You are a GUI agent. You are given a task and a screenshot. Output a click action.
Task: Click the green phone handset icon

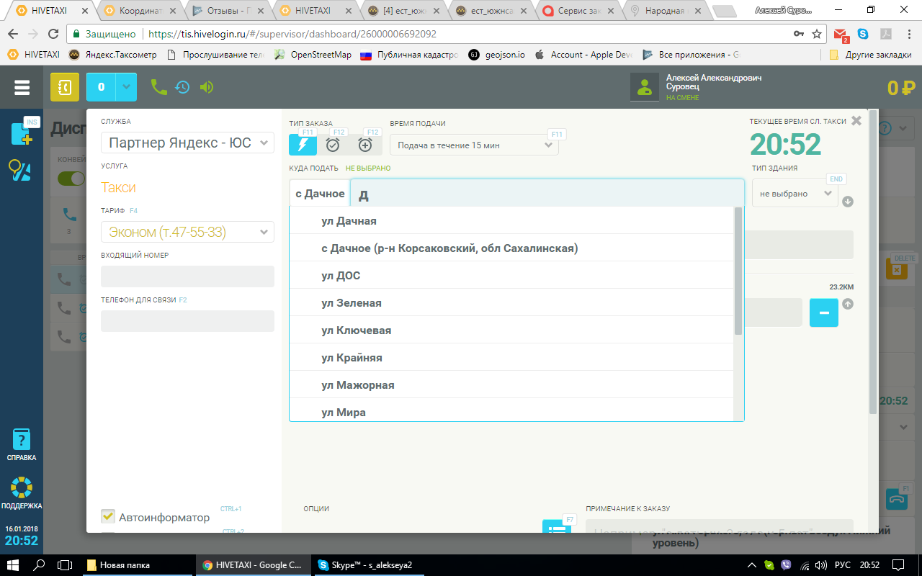(x=158, y=87)
